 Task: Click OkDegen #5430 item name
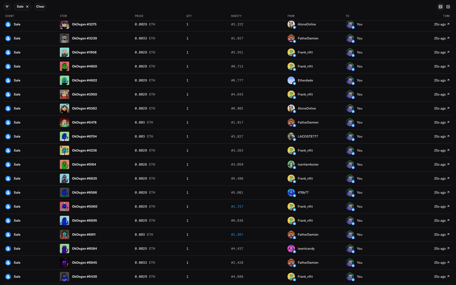point(84,277)
